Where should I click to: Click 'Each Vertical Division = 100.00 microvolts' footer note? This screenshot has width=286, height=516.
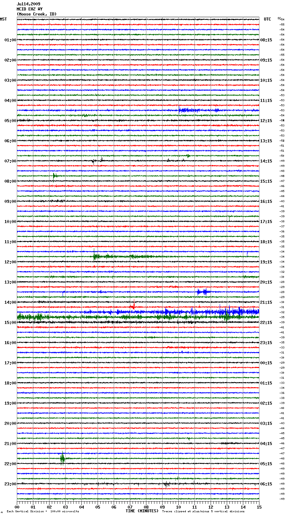[x=43, y=511]
